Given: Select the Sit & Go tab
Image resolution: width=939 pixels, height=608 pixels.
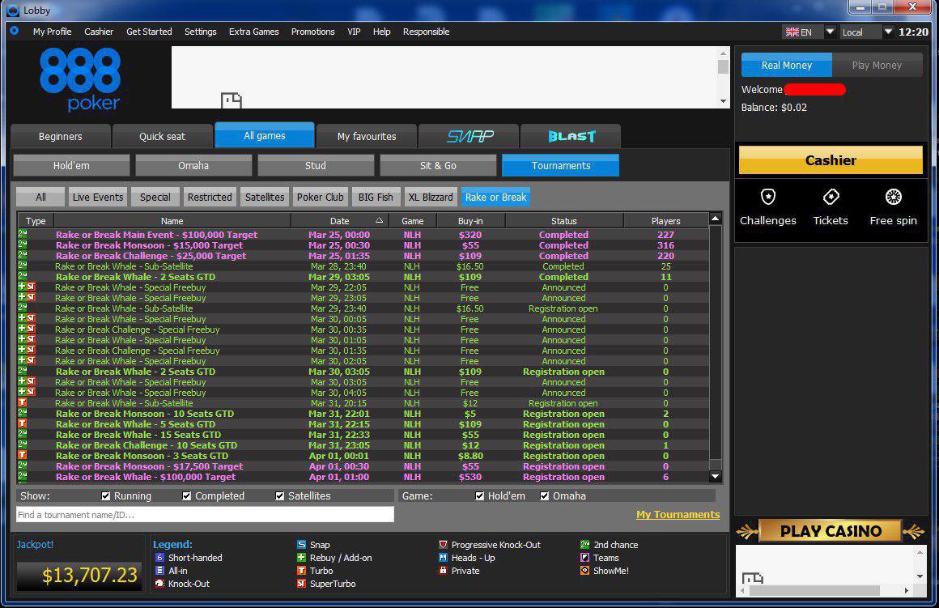Looking at the screenshot, I should coord(438,165).
